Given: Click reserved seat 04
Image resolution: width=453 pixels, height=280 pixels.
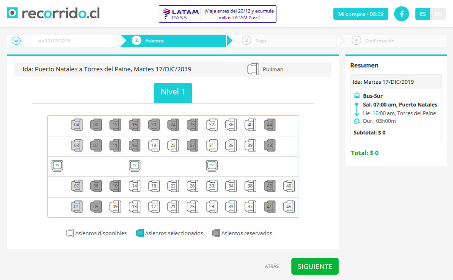Looking at the screenshot, I should (x=77, y=125).
